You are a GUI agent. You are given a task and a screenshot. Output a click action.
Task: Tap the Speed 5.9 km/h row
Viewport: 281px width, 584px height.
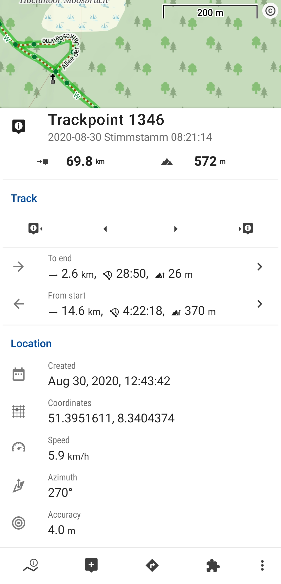[x=69, y=456]
